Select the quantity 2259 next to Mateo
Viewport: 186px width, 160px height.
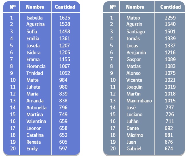pyautogui.click(x=170, y=18)
